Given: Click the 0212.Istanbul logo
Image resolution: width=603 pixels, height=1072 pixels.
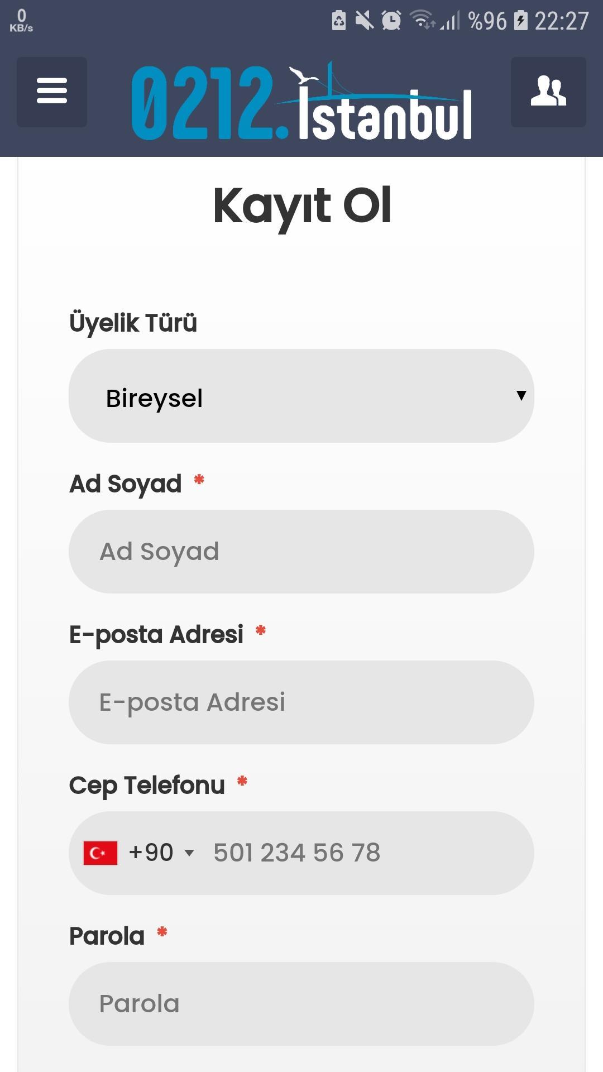Looking at the screenshot, I should click(301, 100).
